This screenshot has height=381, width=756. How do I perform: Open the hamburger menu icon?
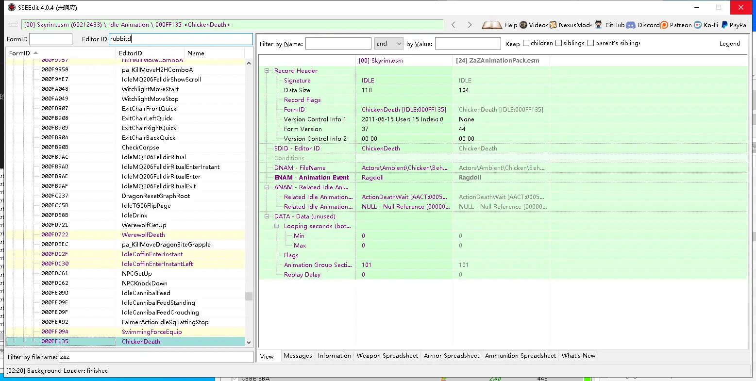point(14,25)
